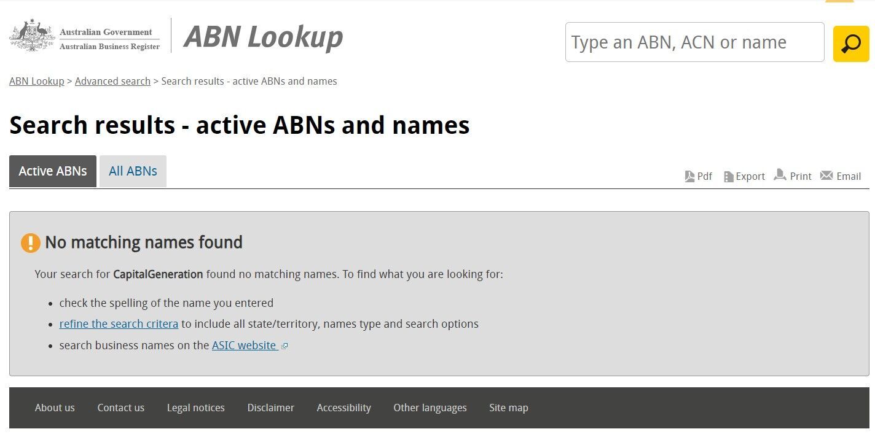Viewport: 875px width, 437px height.
Task: Open the ABN Lookup breadcrumb link
Action: (x=37, y=81)
